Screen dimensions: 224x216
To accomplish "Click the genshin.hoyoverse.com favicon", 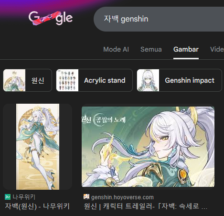I will tap(86, 197).
